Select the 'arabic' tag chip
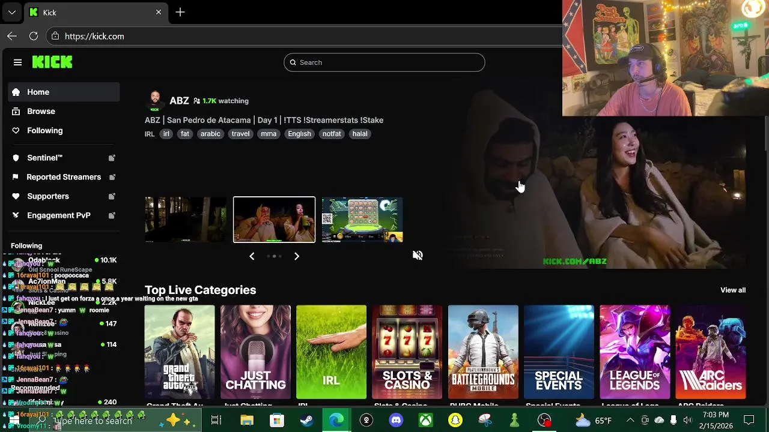Viewport: 769px width, 432px height. click(x=210, y=134)
